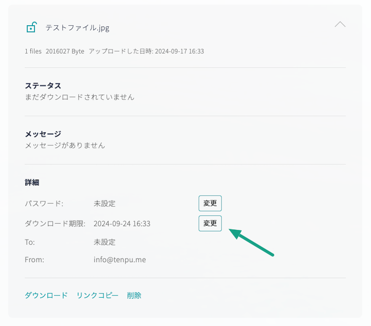The height and width of the screenshot is (326, 371).
Task: Click the To value 未設定
Action: click(104, 242)
